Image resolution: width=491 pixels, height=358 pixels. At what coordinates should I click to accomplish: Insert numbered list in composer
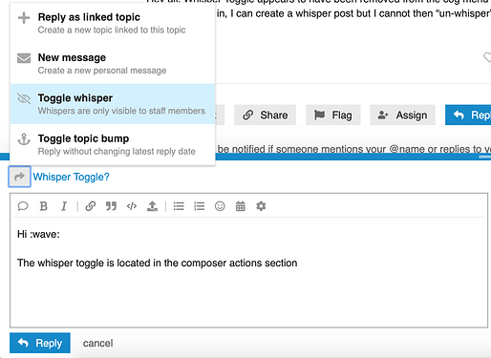coord(200,206)
